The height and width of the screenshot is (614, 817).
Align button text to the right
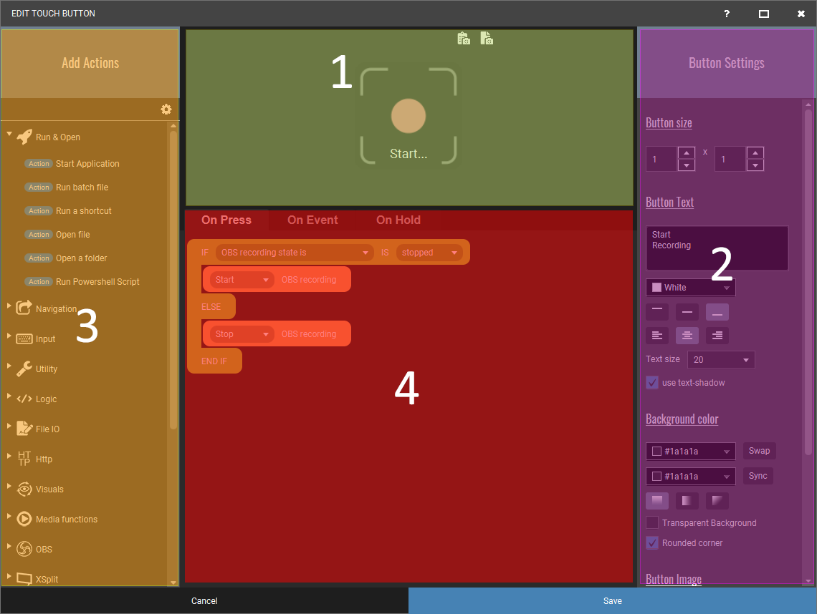pyautogui.click(x=717, y=336)
